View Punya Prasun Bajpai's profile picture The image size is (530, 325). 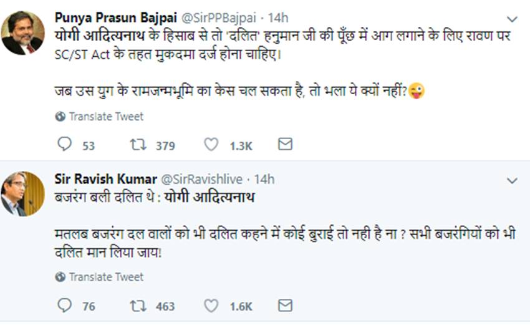(22, 32)
